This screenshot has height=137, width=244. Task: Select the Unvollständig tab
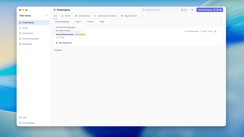(82, 16)
